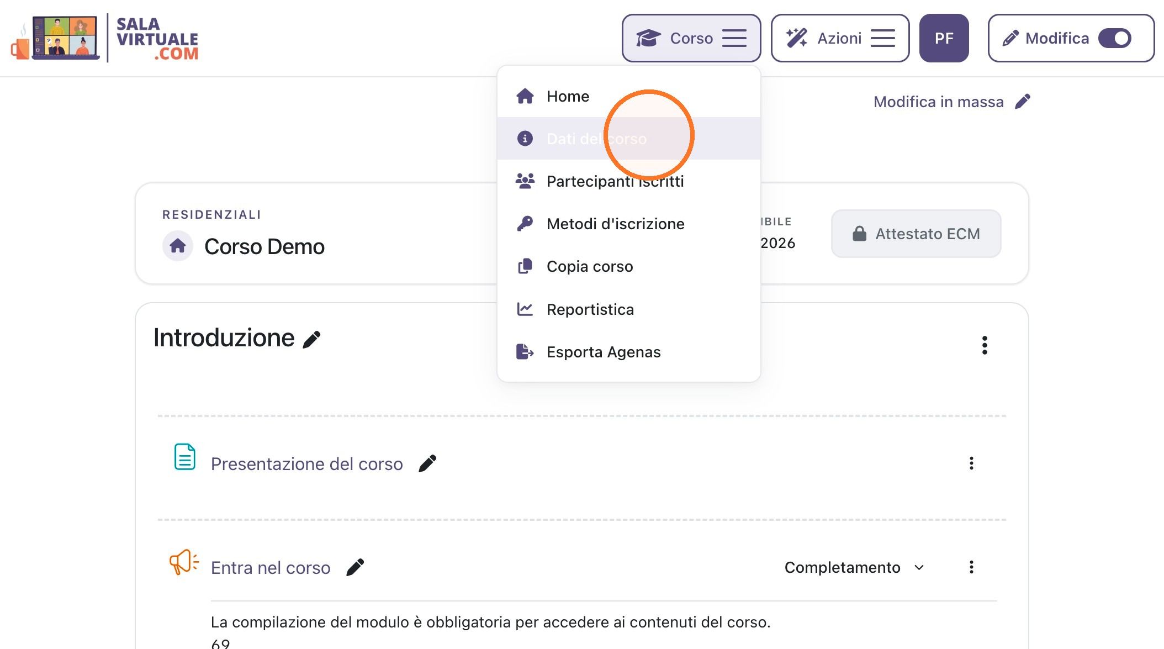Click the info circle icon
This screenshot has height=649, width=1164.
(x=525, y=139)
